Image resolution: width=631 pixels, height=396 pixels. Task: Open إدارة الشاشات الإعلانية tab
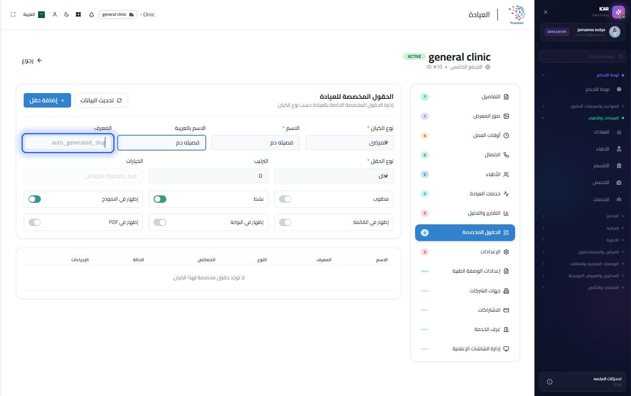pos(465,349)
